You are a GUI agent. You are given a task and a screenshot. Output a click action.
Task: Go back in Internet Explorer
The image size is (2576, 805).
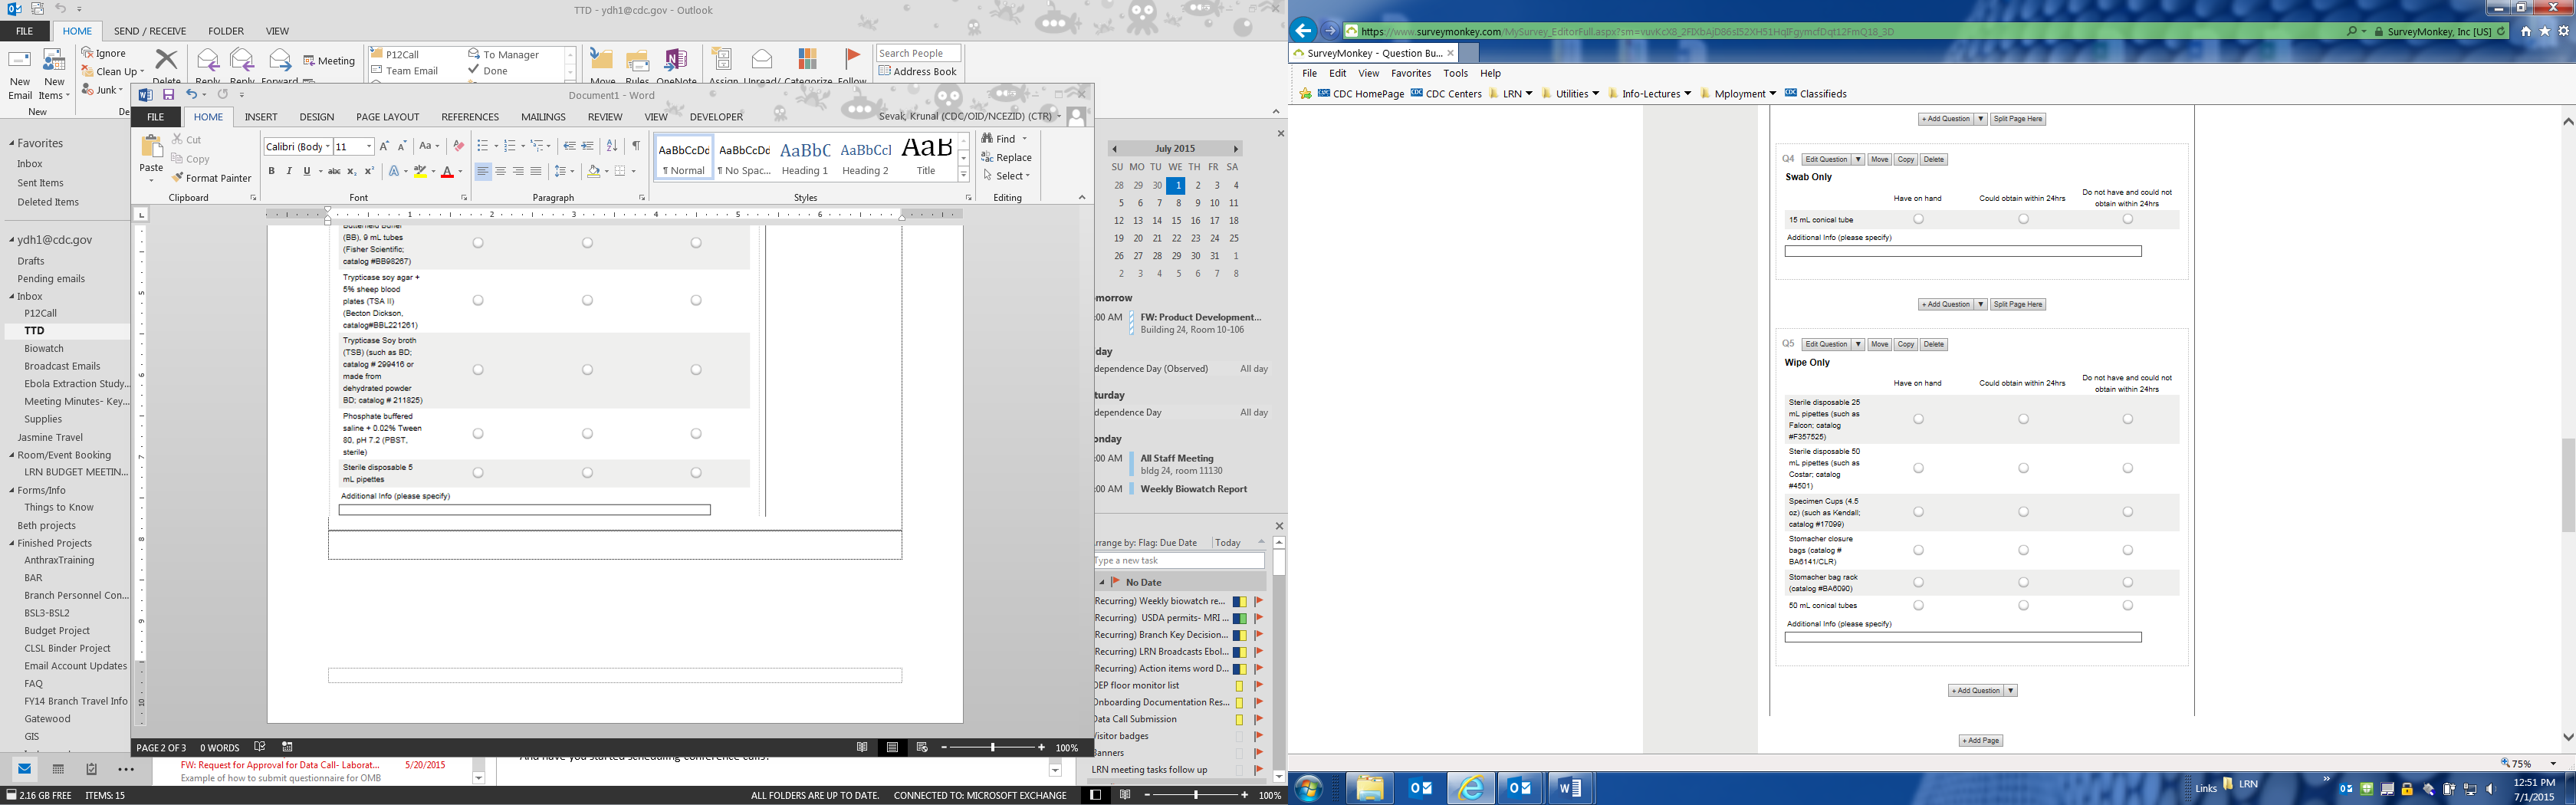(1303, 30)
